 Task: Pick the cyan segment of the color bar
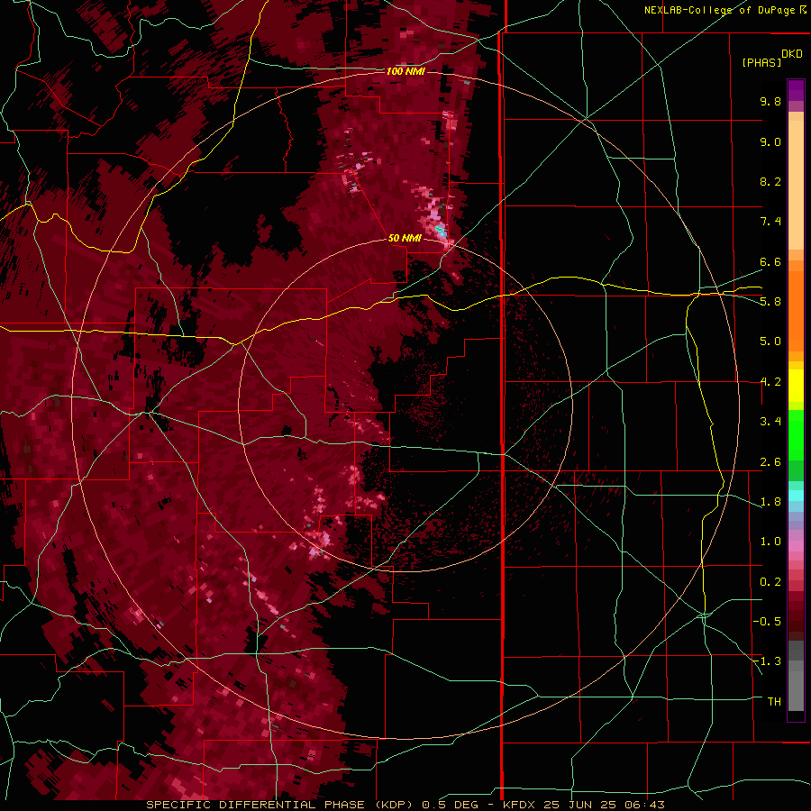pyautogui.click(x=796, y=496)
